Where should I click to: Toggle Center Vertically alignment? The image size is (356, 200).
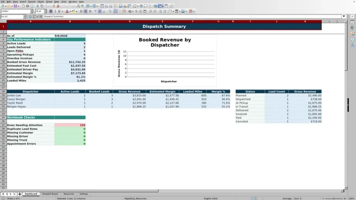click(x=100, y=11)
